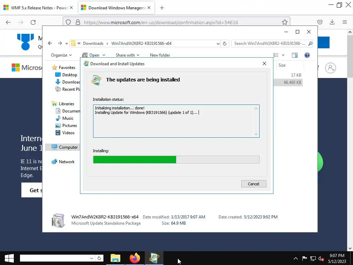The height and width of the screenshot is (265, 353).
Task: Toggle the Explorer preview pane
Action: [x=295, y=55]
